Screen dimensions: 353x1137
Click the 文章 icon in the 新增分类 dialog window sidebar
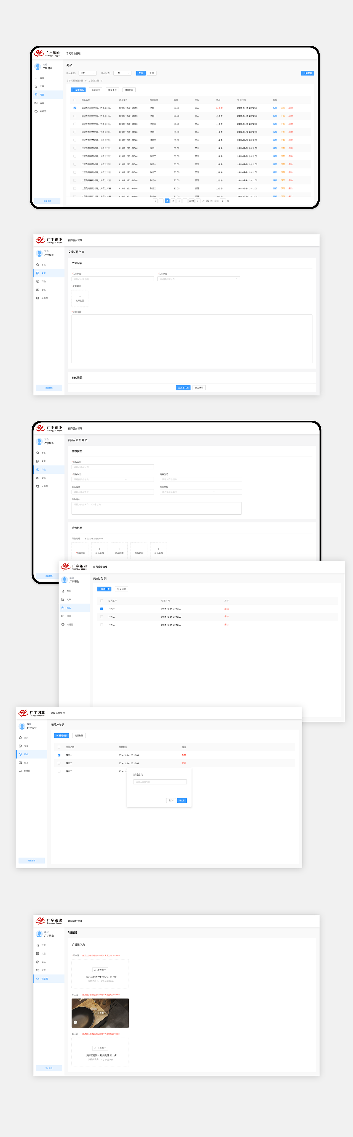(x=20, y=746)
